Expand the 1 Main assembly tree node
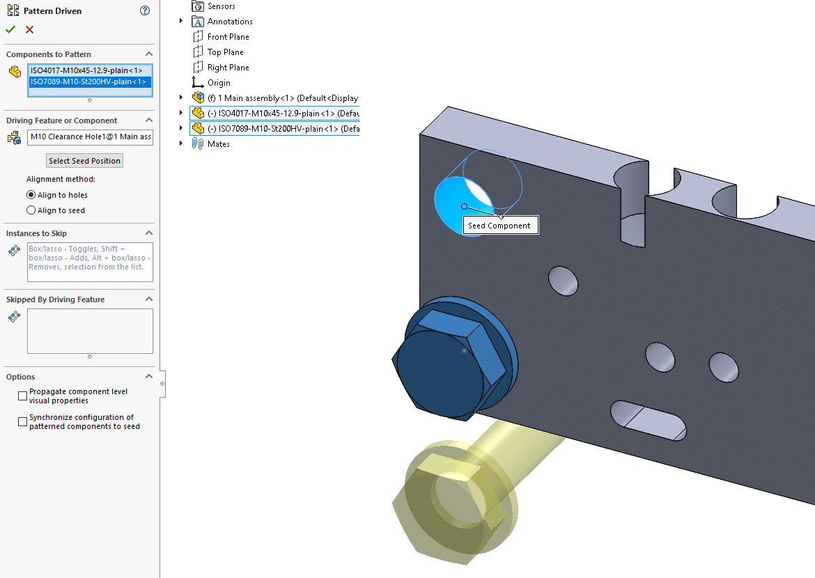Image resolution: width=815 pixels, height=578 pixels. (181, 97)
